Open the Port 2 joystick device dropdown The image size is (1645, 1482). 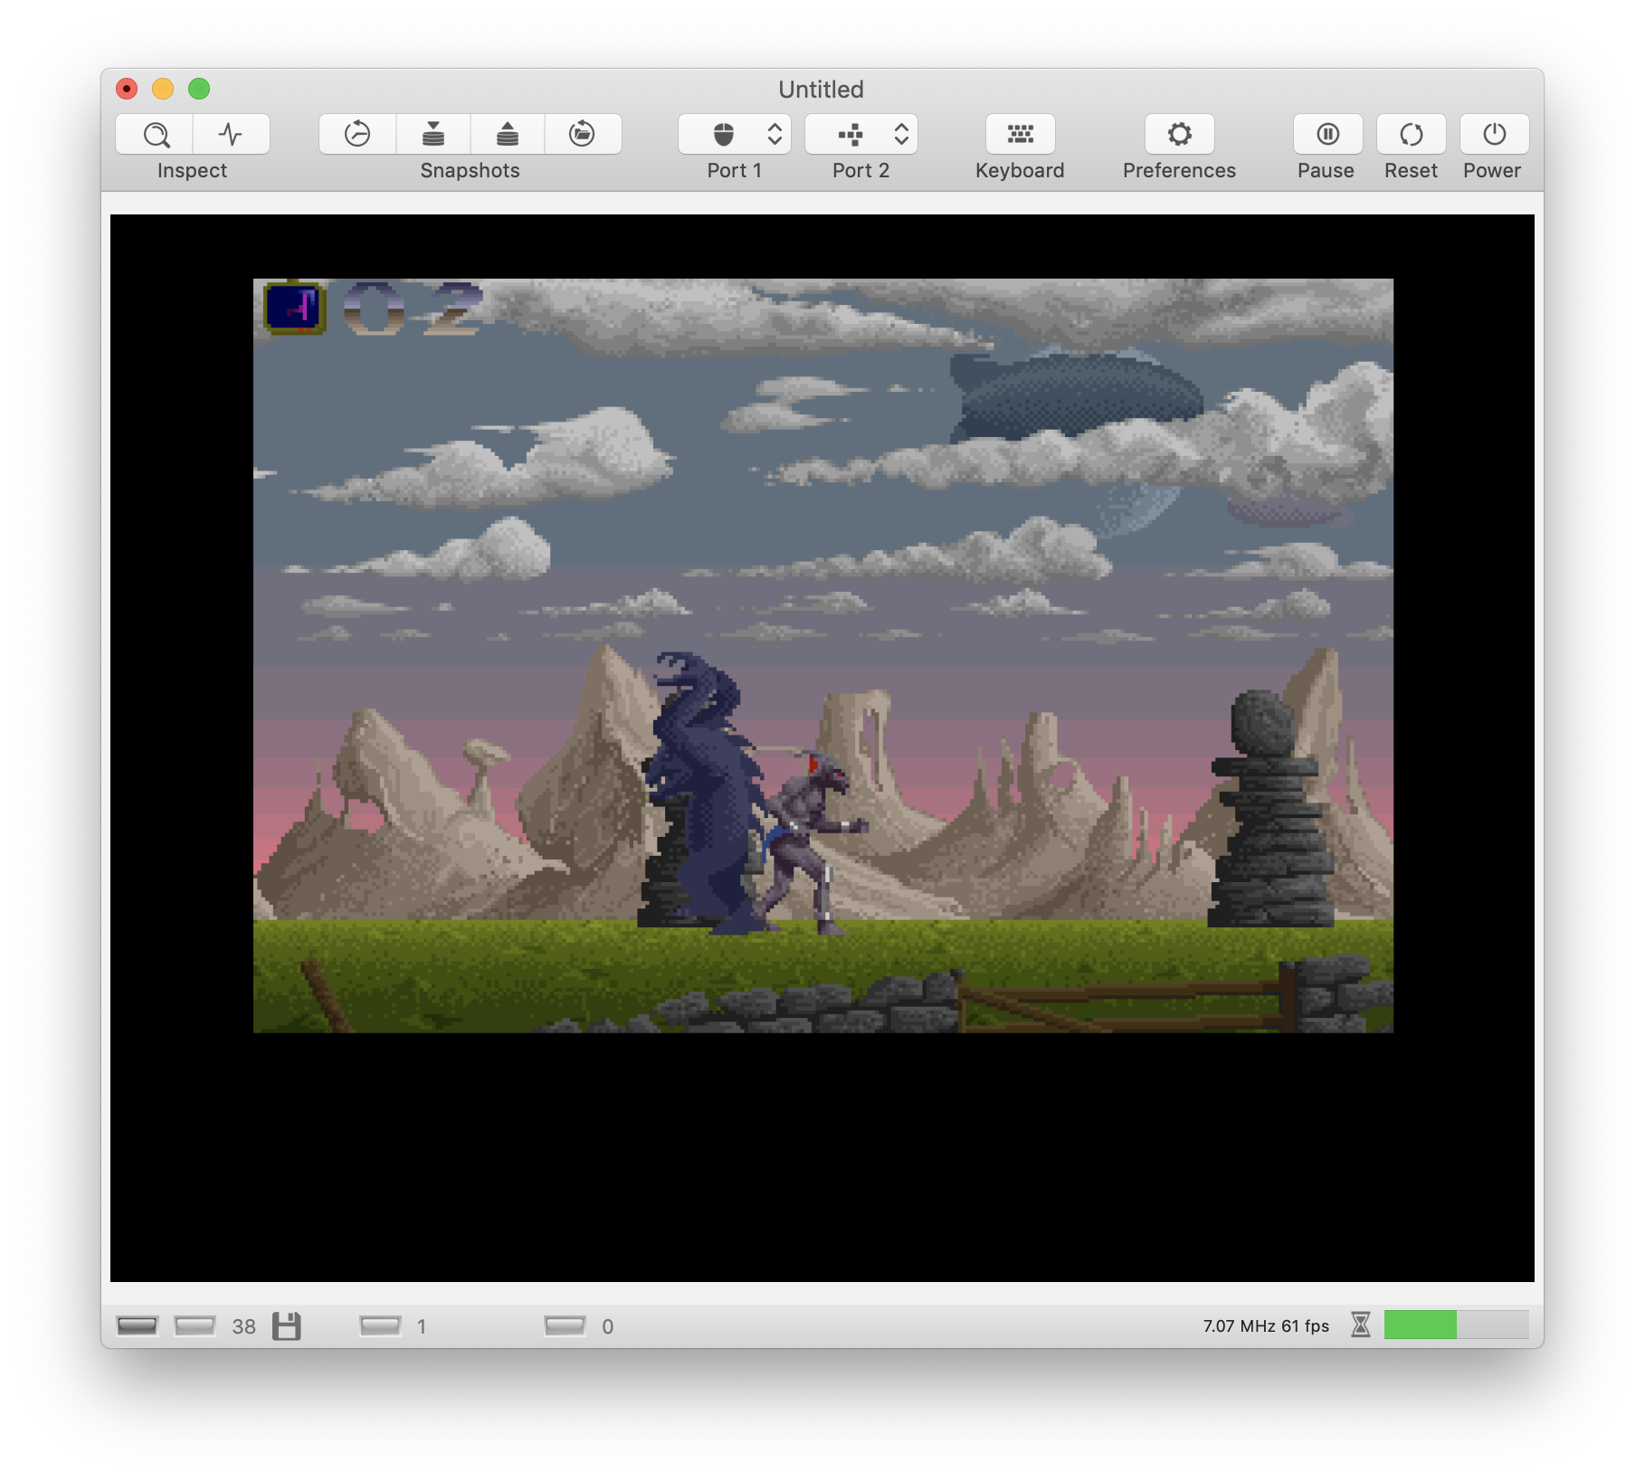point(861,135)
